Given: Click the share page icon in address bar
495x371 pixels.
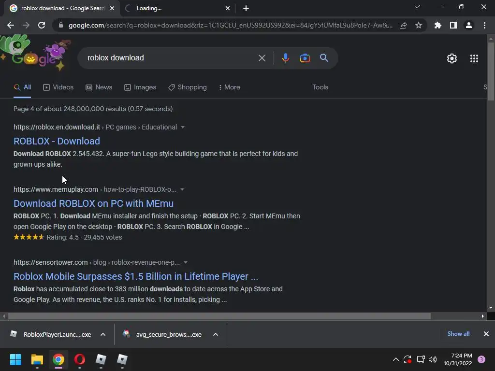Looking at the screenshot, I should [x=403, y=25].
